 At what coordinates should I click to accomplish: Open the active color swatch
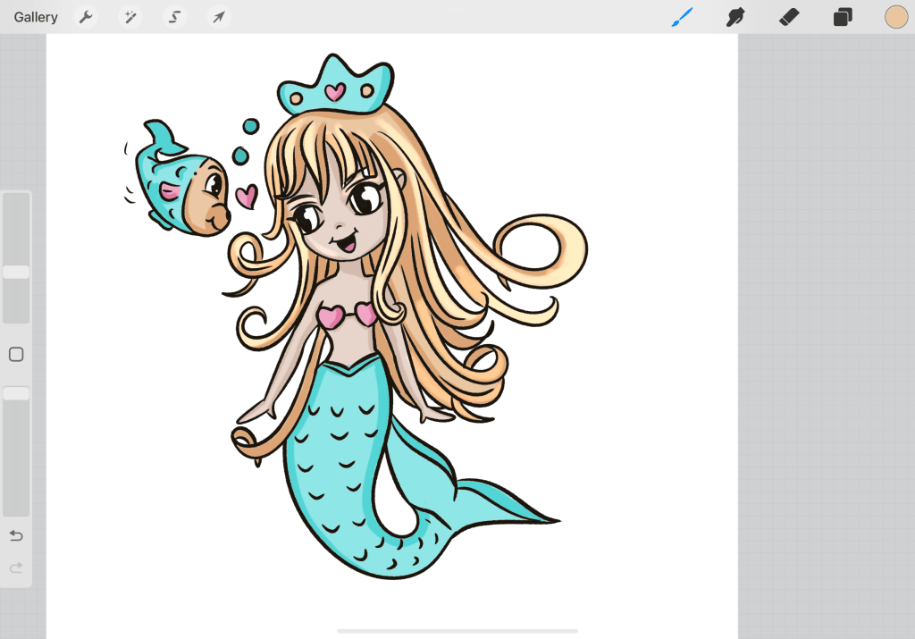tap(895, 17)
